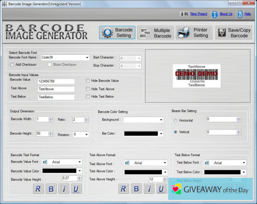Click the Save/Copy Barcode floppy icon
257x204 pixels.
tap(222, 33)
